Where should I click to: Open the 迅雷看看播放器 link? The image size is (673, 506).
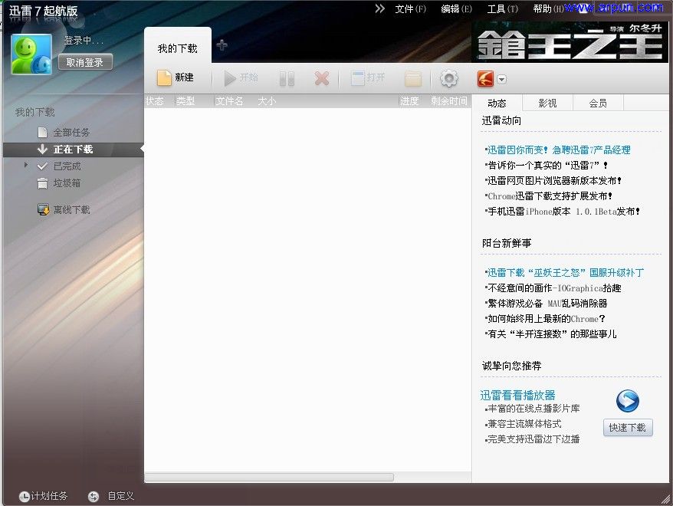coord(517,396)
